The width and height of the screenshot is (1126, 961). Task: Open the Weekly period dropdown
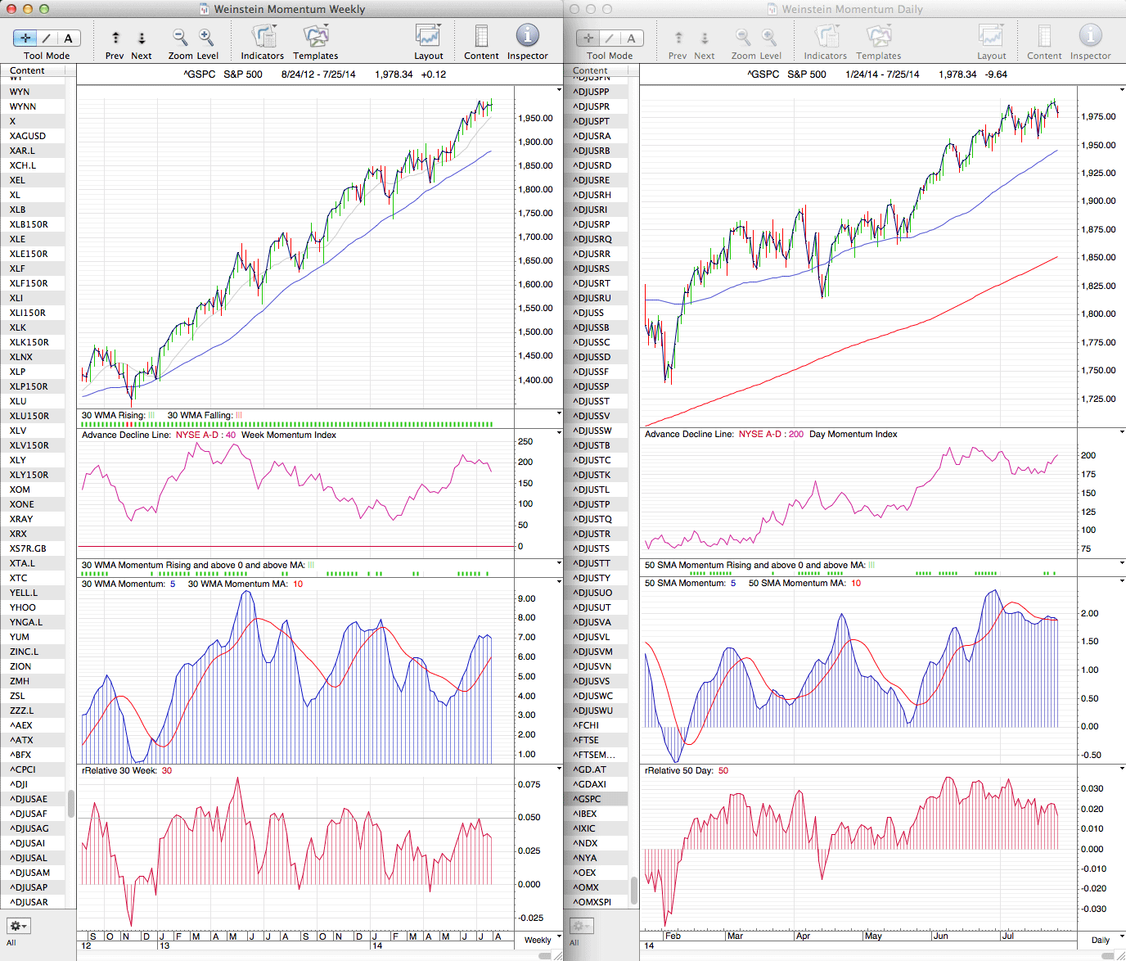click(541, 940)
